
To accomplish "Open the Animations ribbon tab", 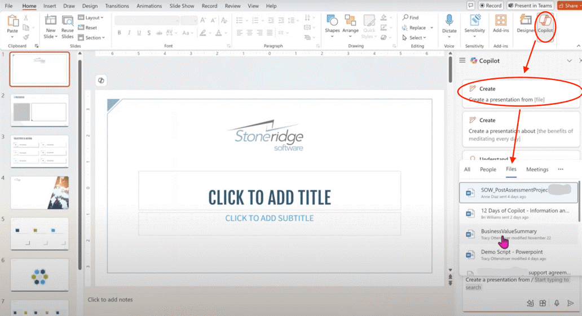I will pyautogui.click(x=149, y=6).
